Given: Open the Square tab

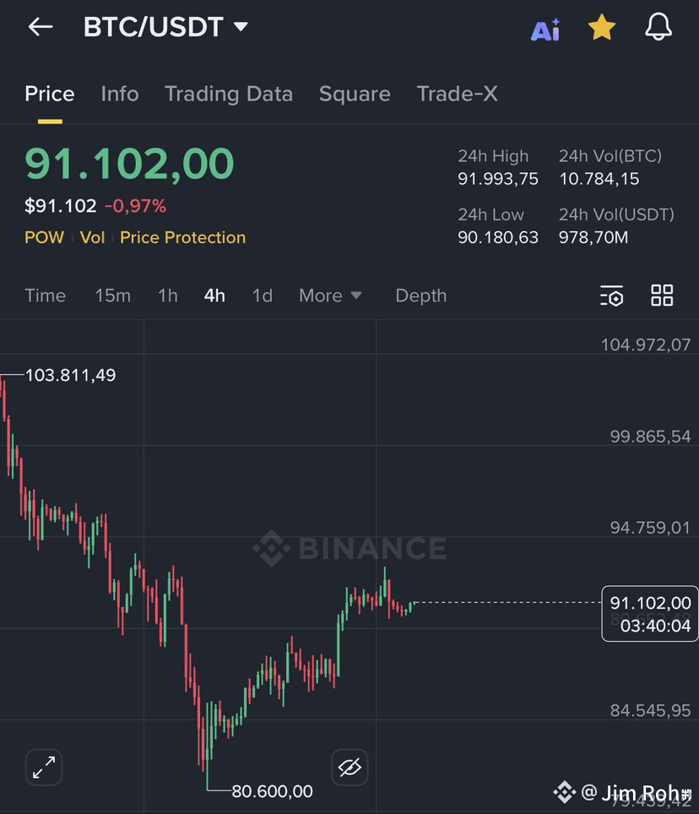Looking at the screenshot, I should point(355,94).
